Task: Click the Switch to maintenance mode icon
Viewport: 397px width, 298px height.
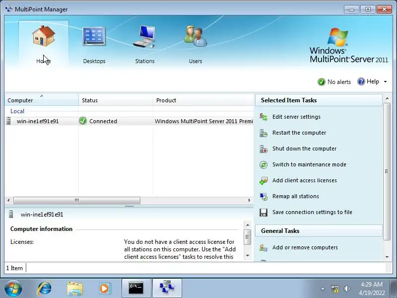Action: 264,165
